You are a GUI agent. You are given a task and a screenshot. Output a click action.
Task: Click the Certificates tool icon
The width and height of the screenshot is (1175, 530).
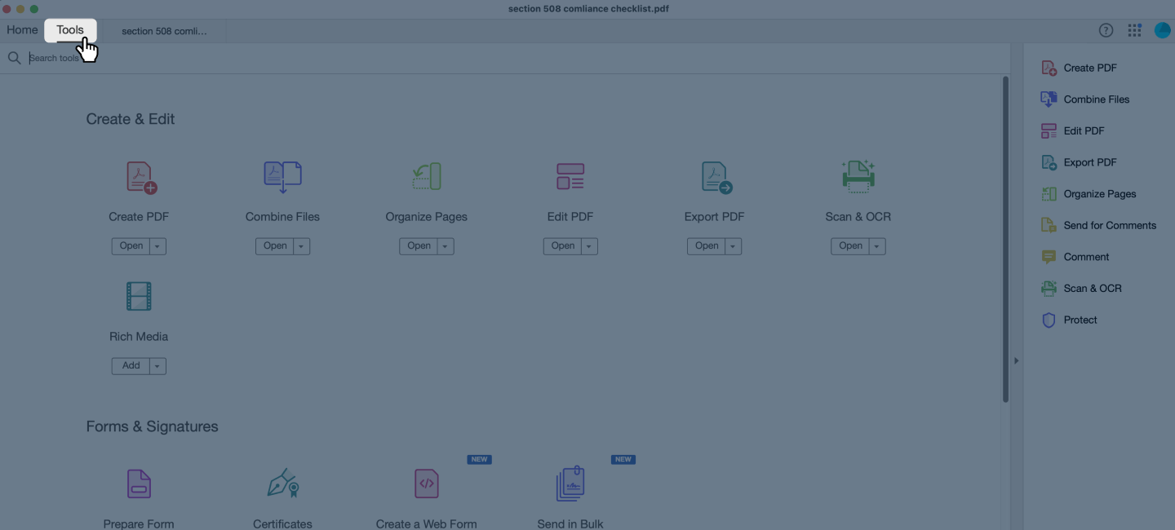[x=282, y=483]
